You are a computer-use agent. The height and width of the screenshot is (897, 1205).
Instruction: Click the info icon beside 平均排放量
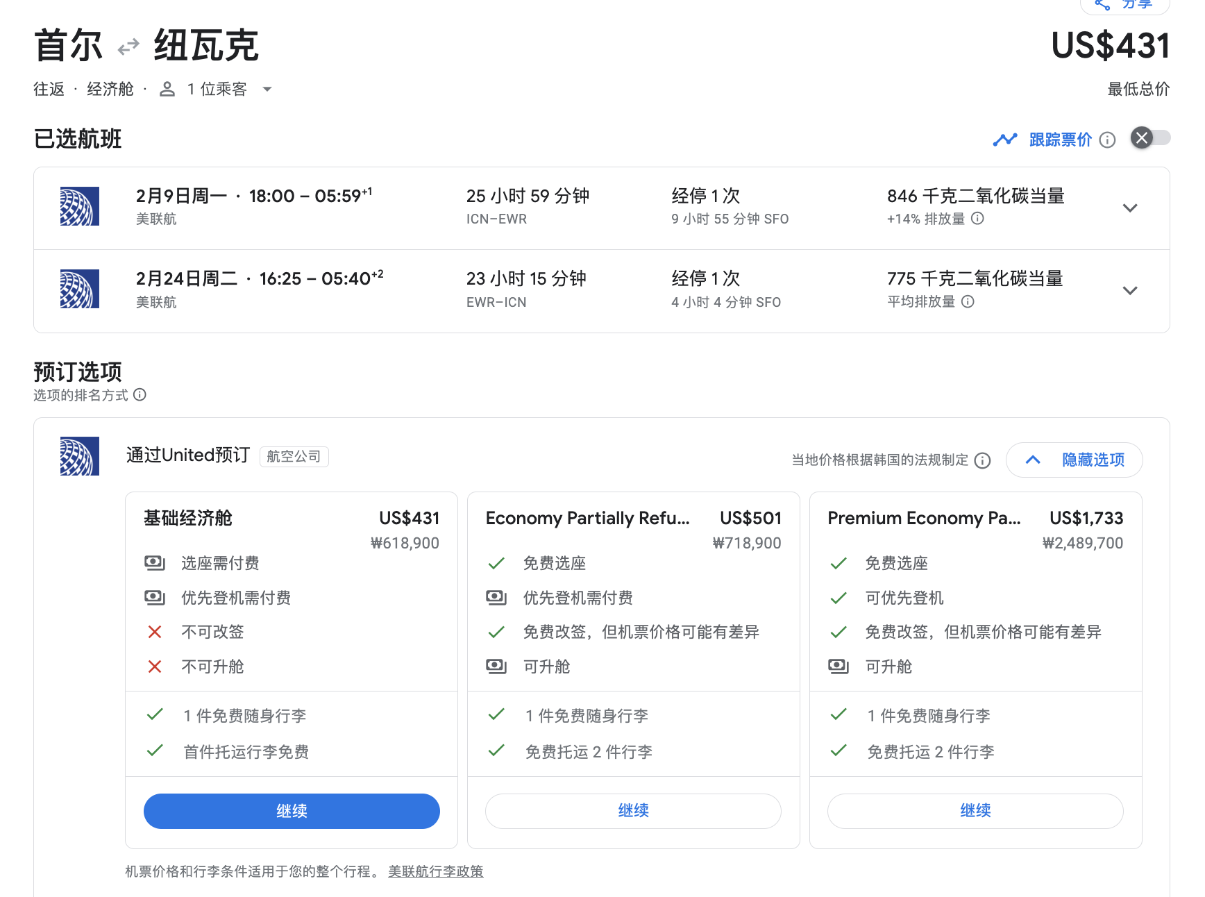968,301
